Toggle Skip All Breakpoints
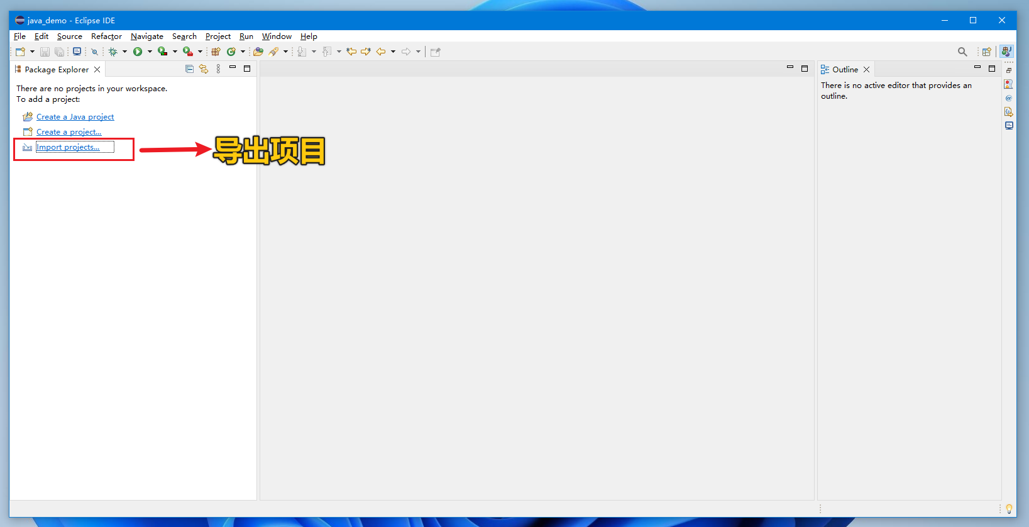This screenshot has height=527, width=1029. pyautogui.click(x=95, y=52)
